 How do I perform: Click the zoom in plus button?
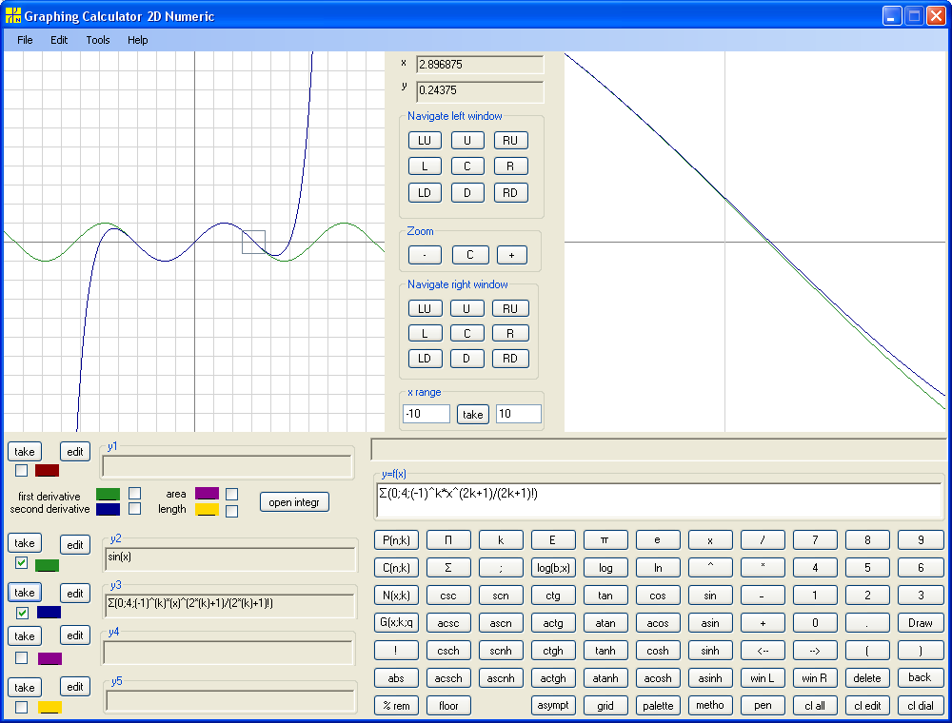point(512,255)
